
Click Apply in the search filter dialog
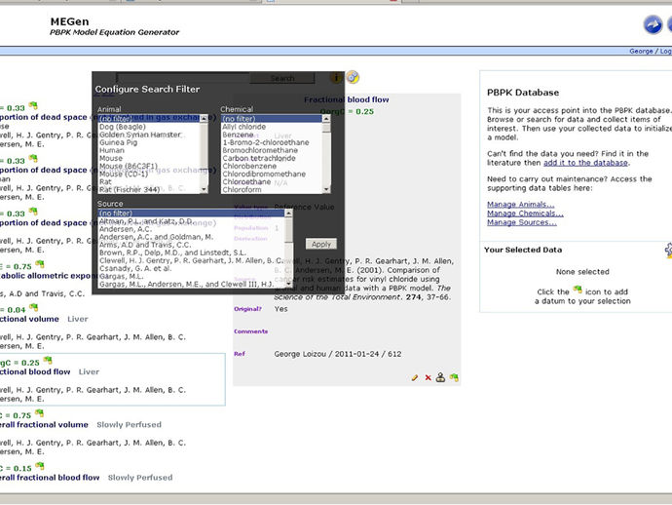point(321,244)
